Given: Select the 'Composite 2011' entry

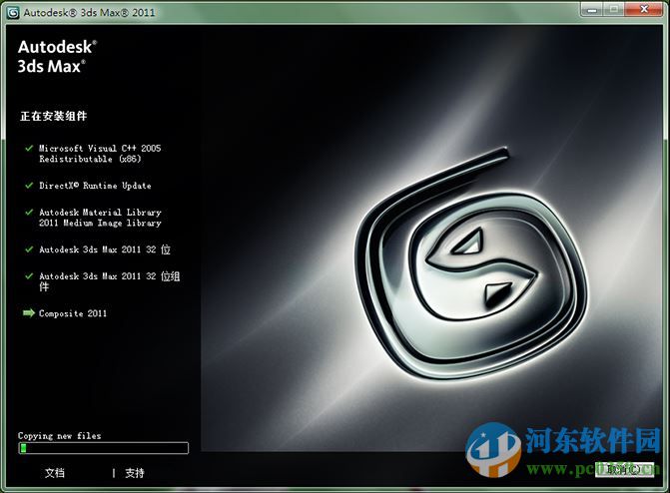Looking at the screenshot, I should pos(73,313).
